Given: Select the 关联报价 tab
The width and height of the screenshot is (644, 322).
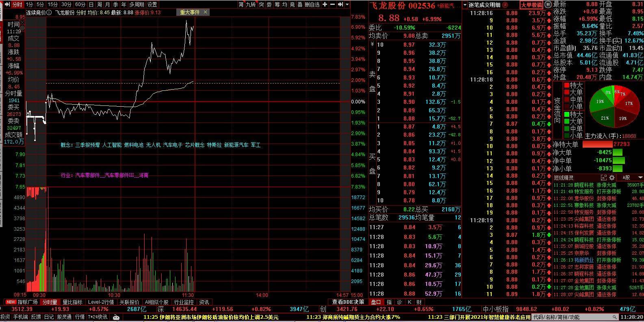Looking at the screenshot, I should click(129, 302).
